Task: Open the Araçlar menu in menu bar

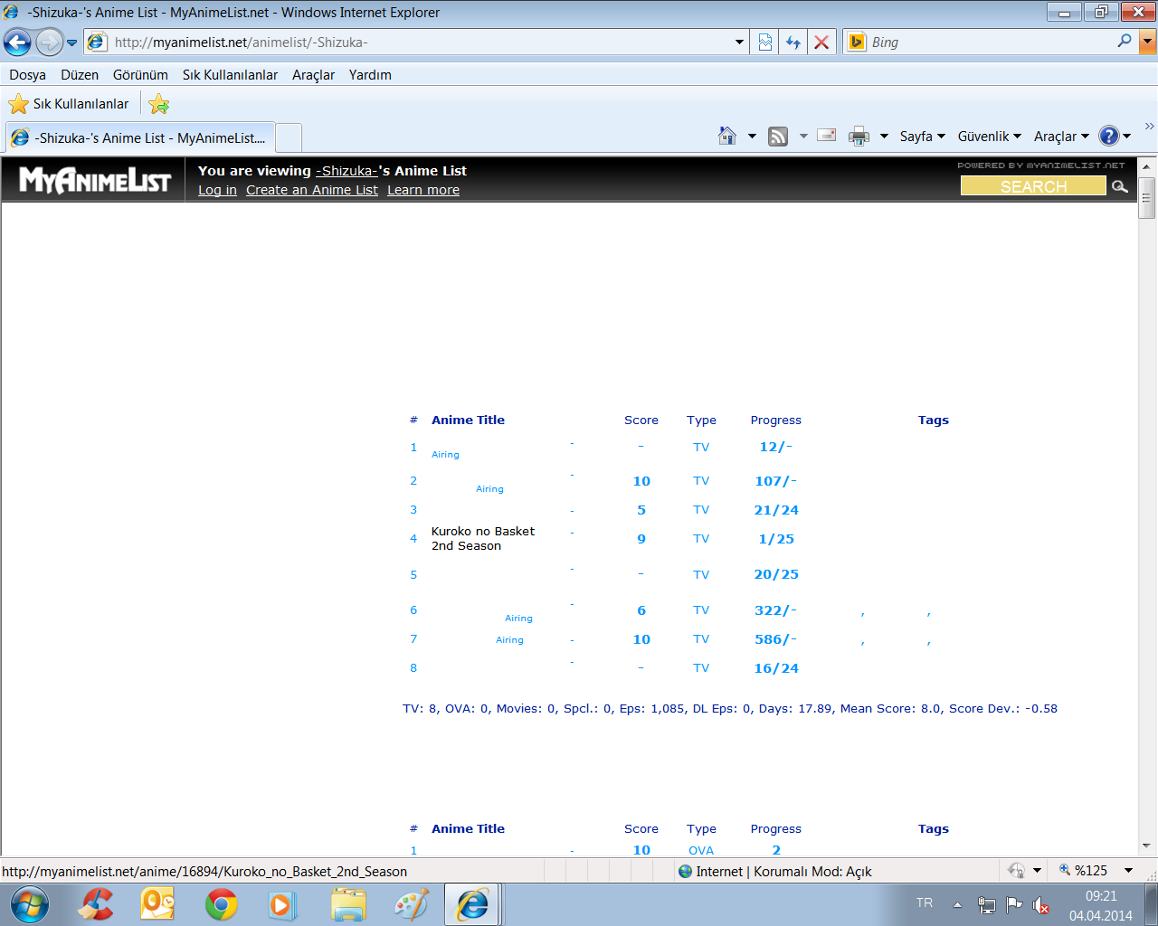Action: 313,75
